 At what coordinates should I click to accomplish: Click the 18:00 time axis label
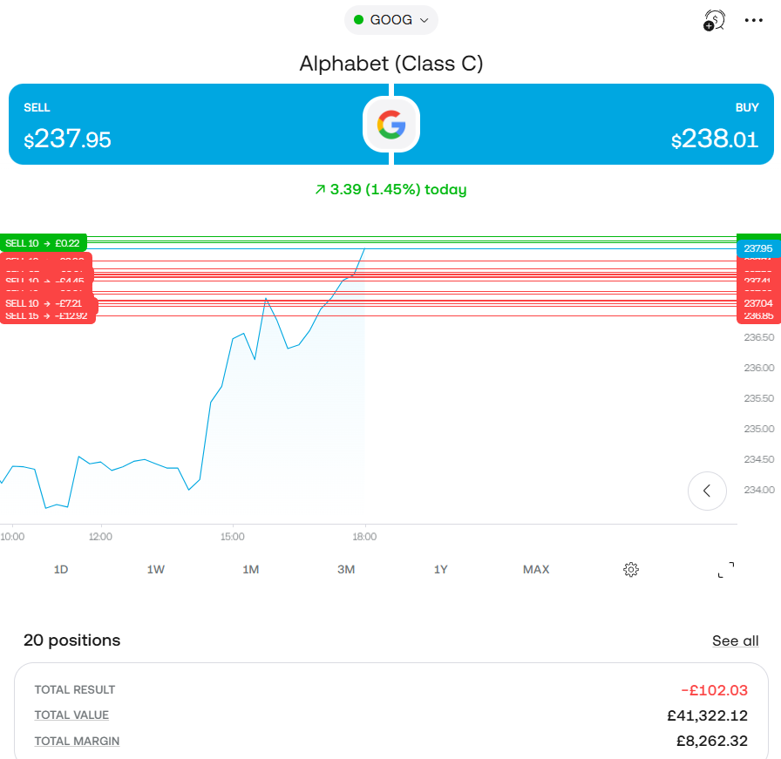pos(364,537)
